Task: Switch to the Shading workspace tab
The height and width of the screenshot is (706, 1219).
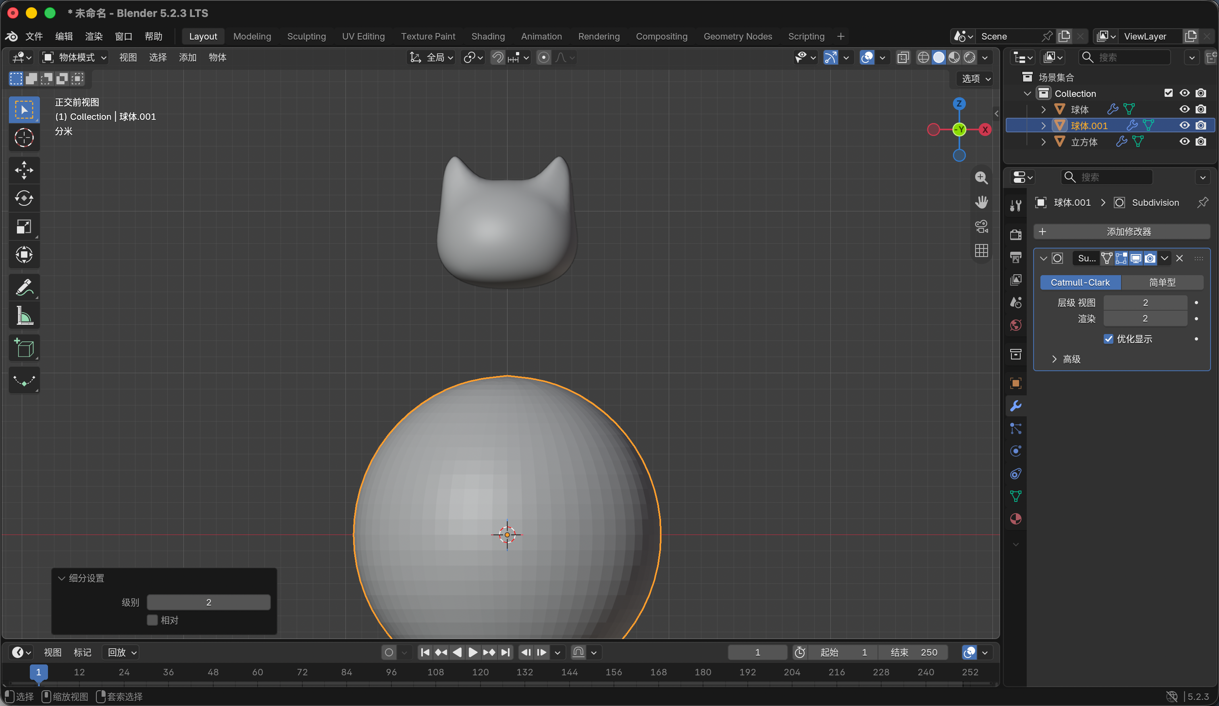Action: point(488,36)
